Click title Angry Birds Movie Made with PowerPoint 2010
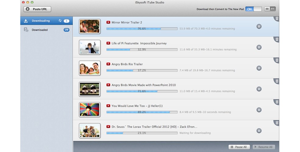This screenshot has width=300, height=152. (144, 85)
